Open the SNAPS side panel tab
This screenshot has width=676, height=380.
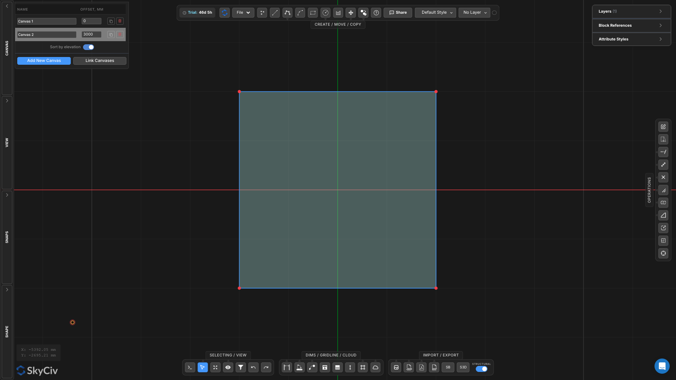[x=7, y=237]
